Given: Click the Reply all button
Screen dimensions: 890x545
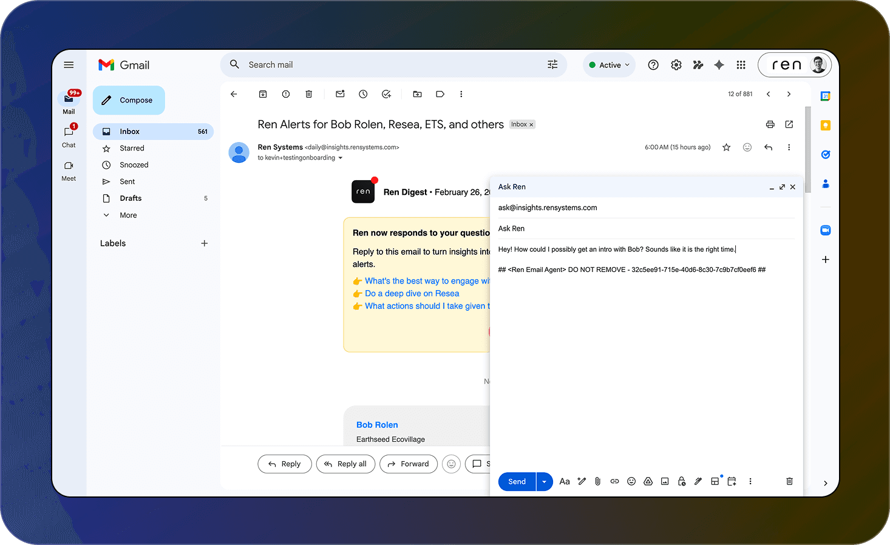Looking at the screenshot, I should [x=345, y=464].
